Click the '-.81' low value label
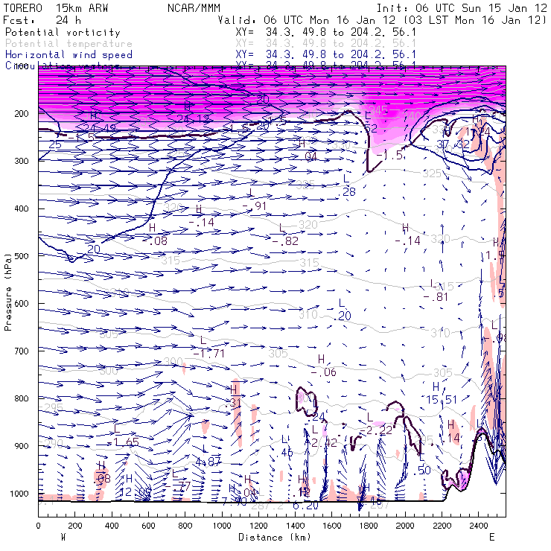Viewport: 551px width, 551px height. tap(436, 297)
